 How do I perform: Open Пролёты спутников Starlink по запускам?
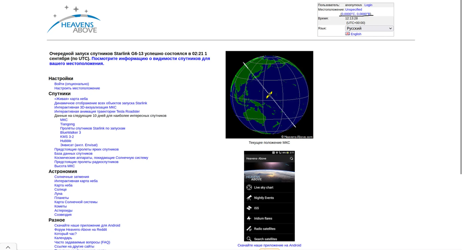tap(92, 128)
